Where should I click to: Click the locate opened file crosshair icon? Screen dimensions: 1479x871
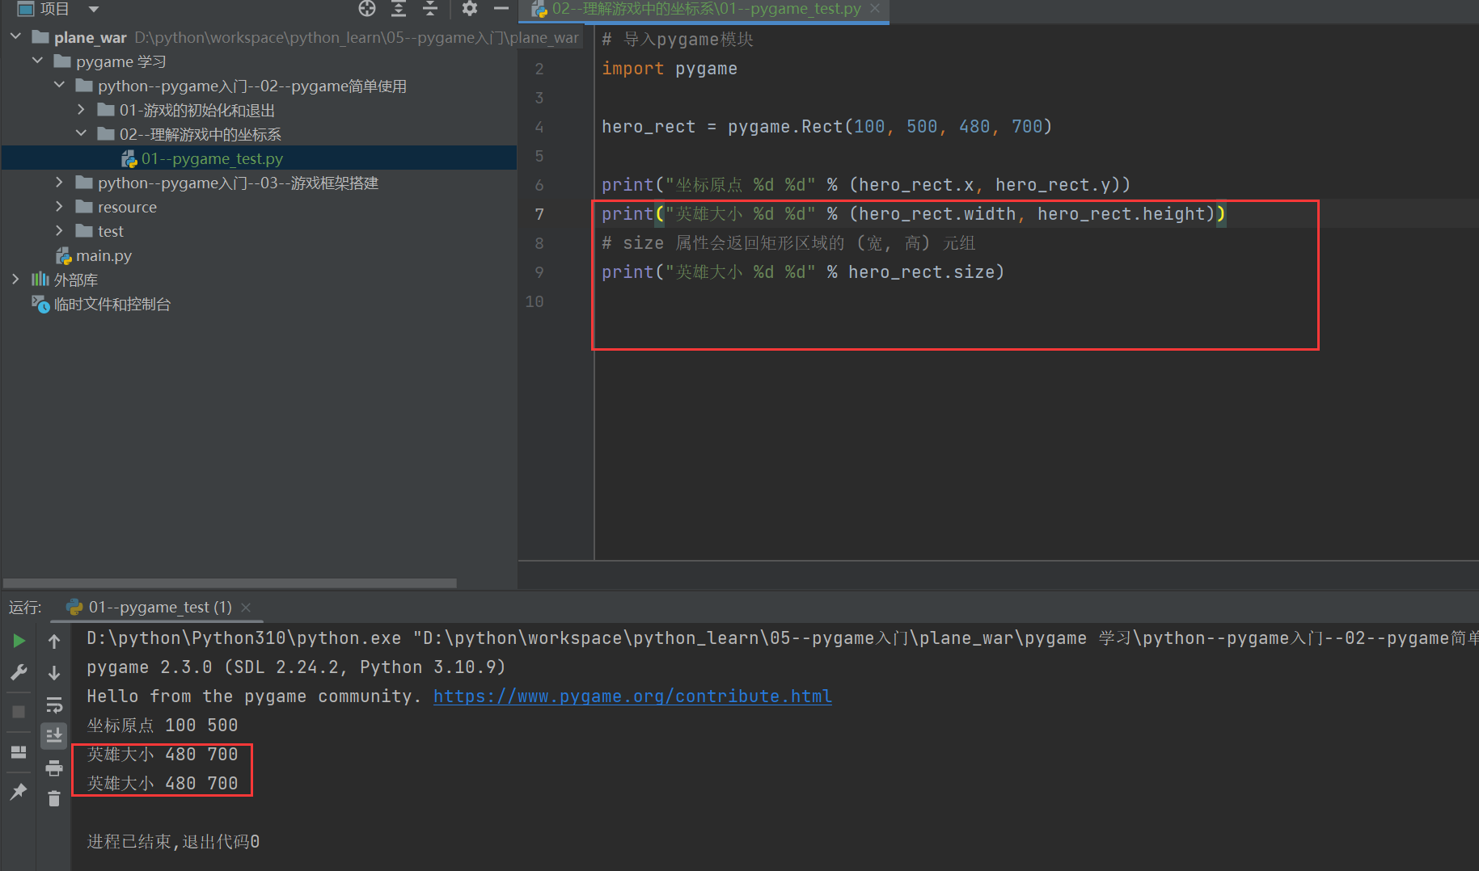coord(367,9)
